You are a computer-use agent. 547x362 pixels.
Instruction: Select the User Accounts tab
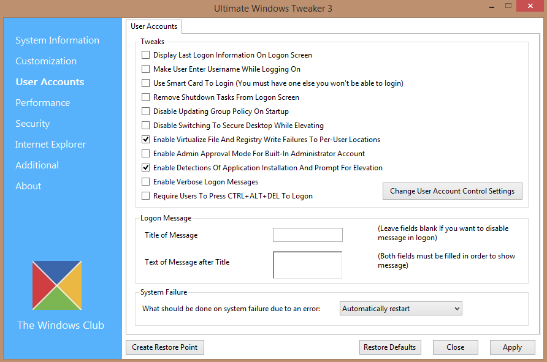coord(154,26)
